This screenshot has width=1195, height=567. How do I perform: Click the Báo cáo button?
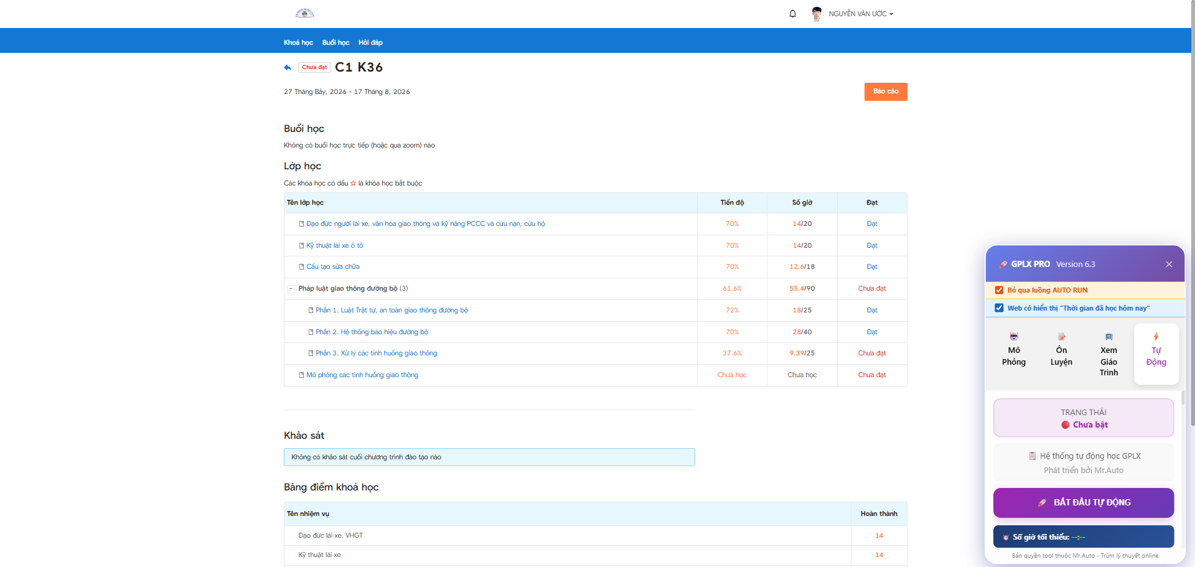coord(886,91)
